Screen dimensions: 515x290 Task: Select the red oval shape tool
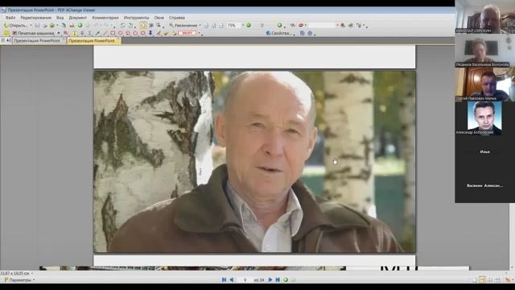(120, 33)
